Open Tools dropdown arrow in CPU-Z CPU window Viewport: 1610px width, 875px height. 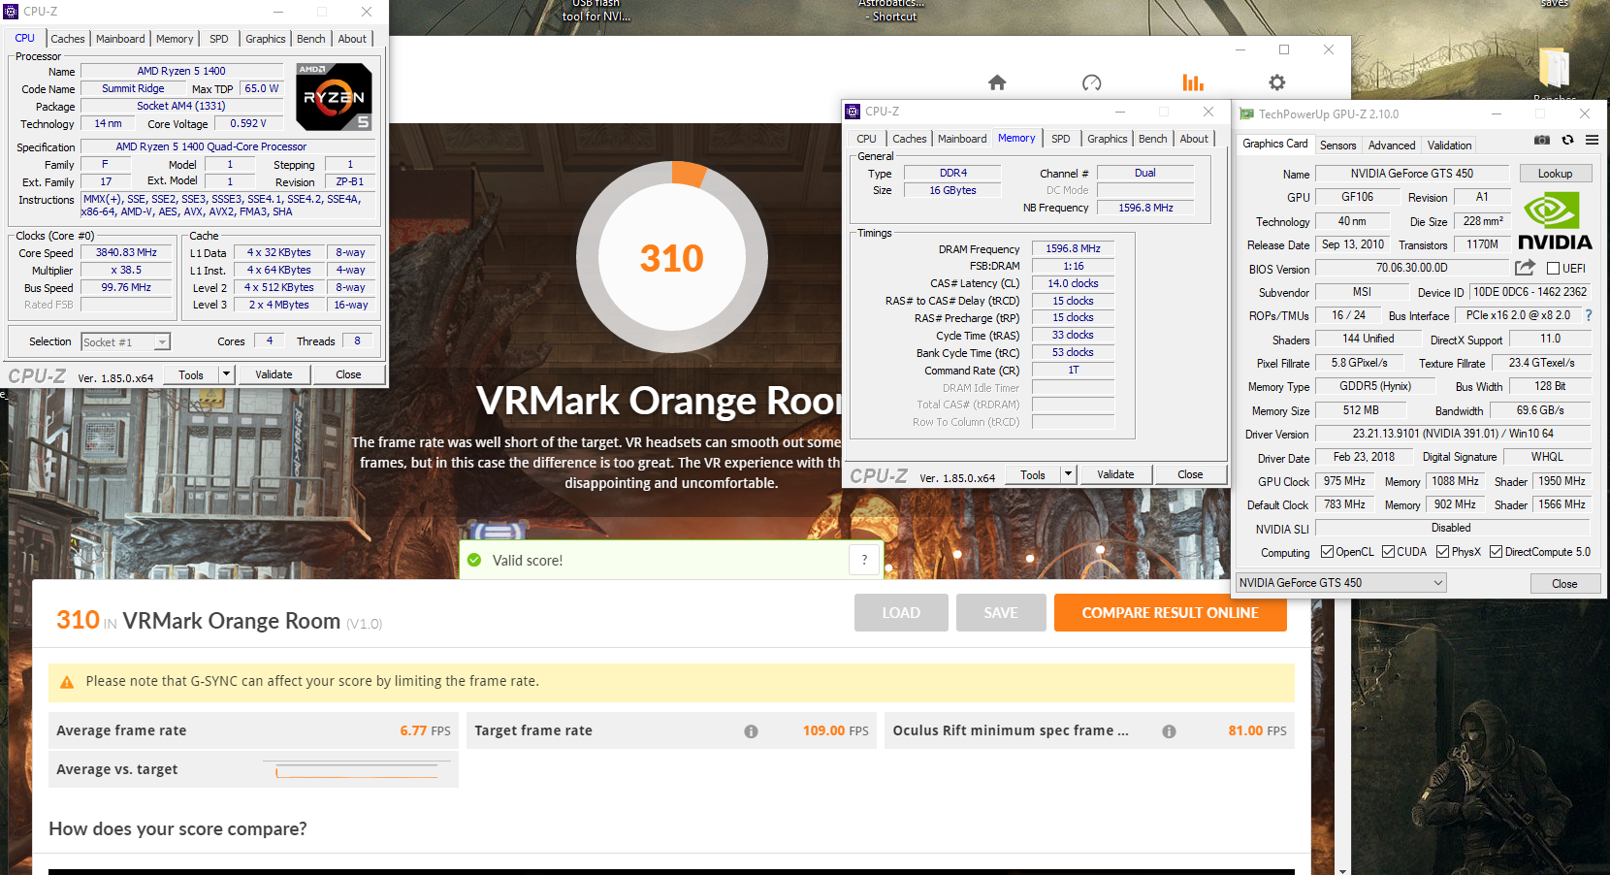(226, 374)
